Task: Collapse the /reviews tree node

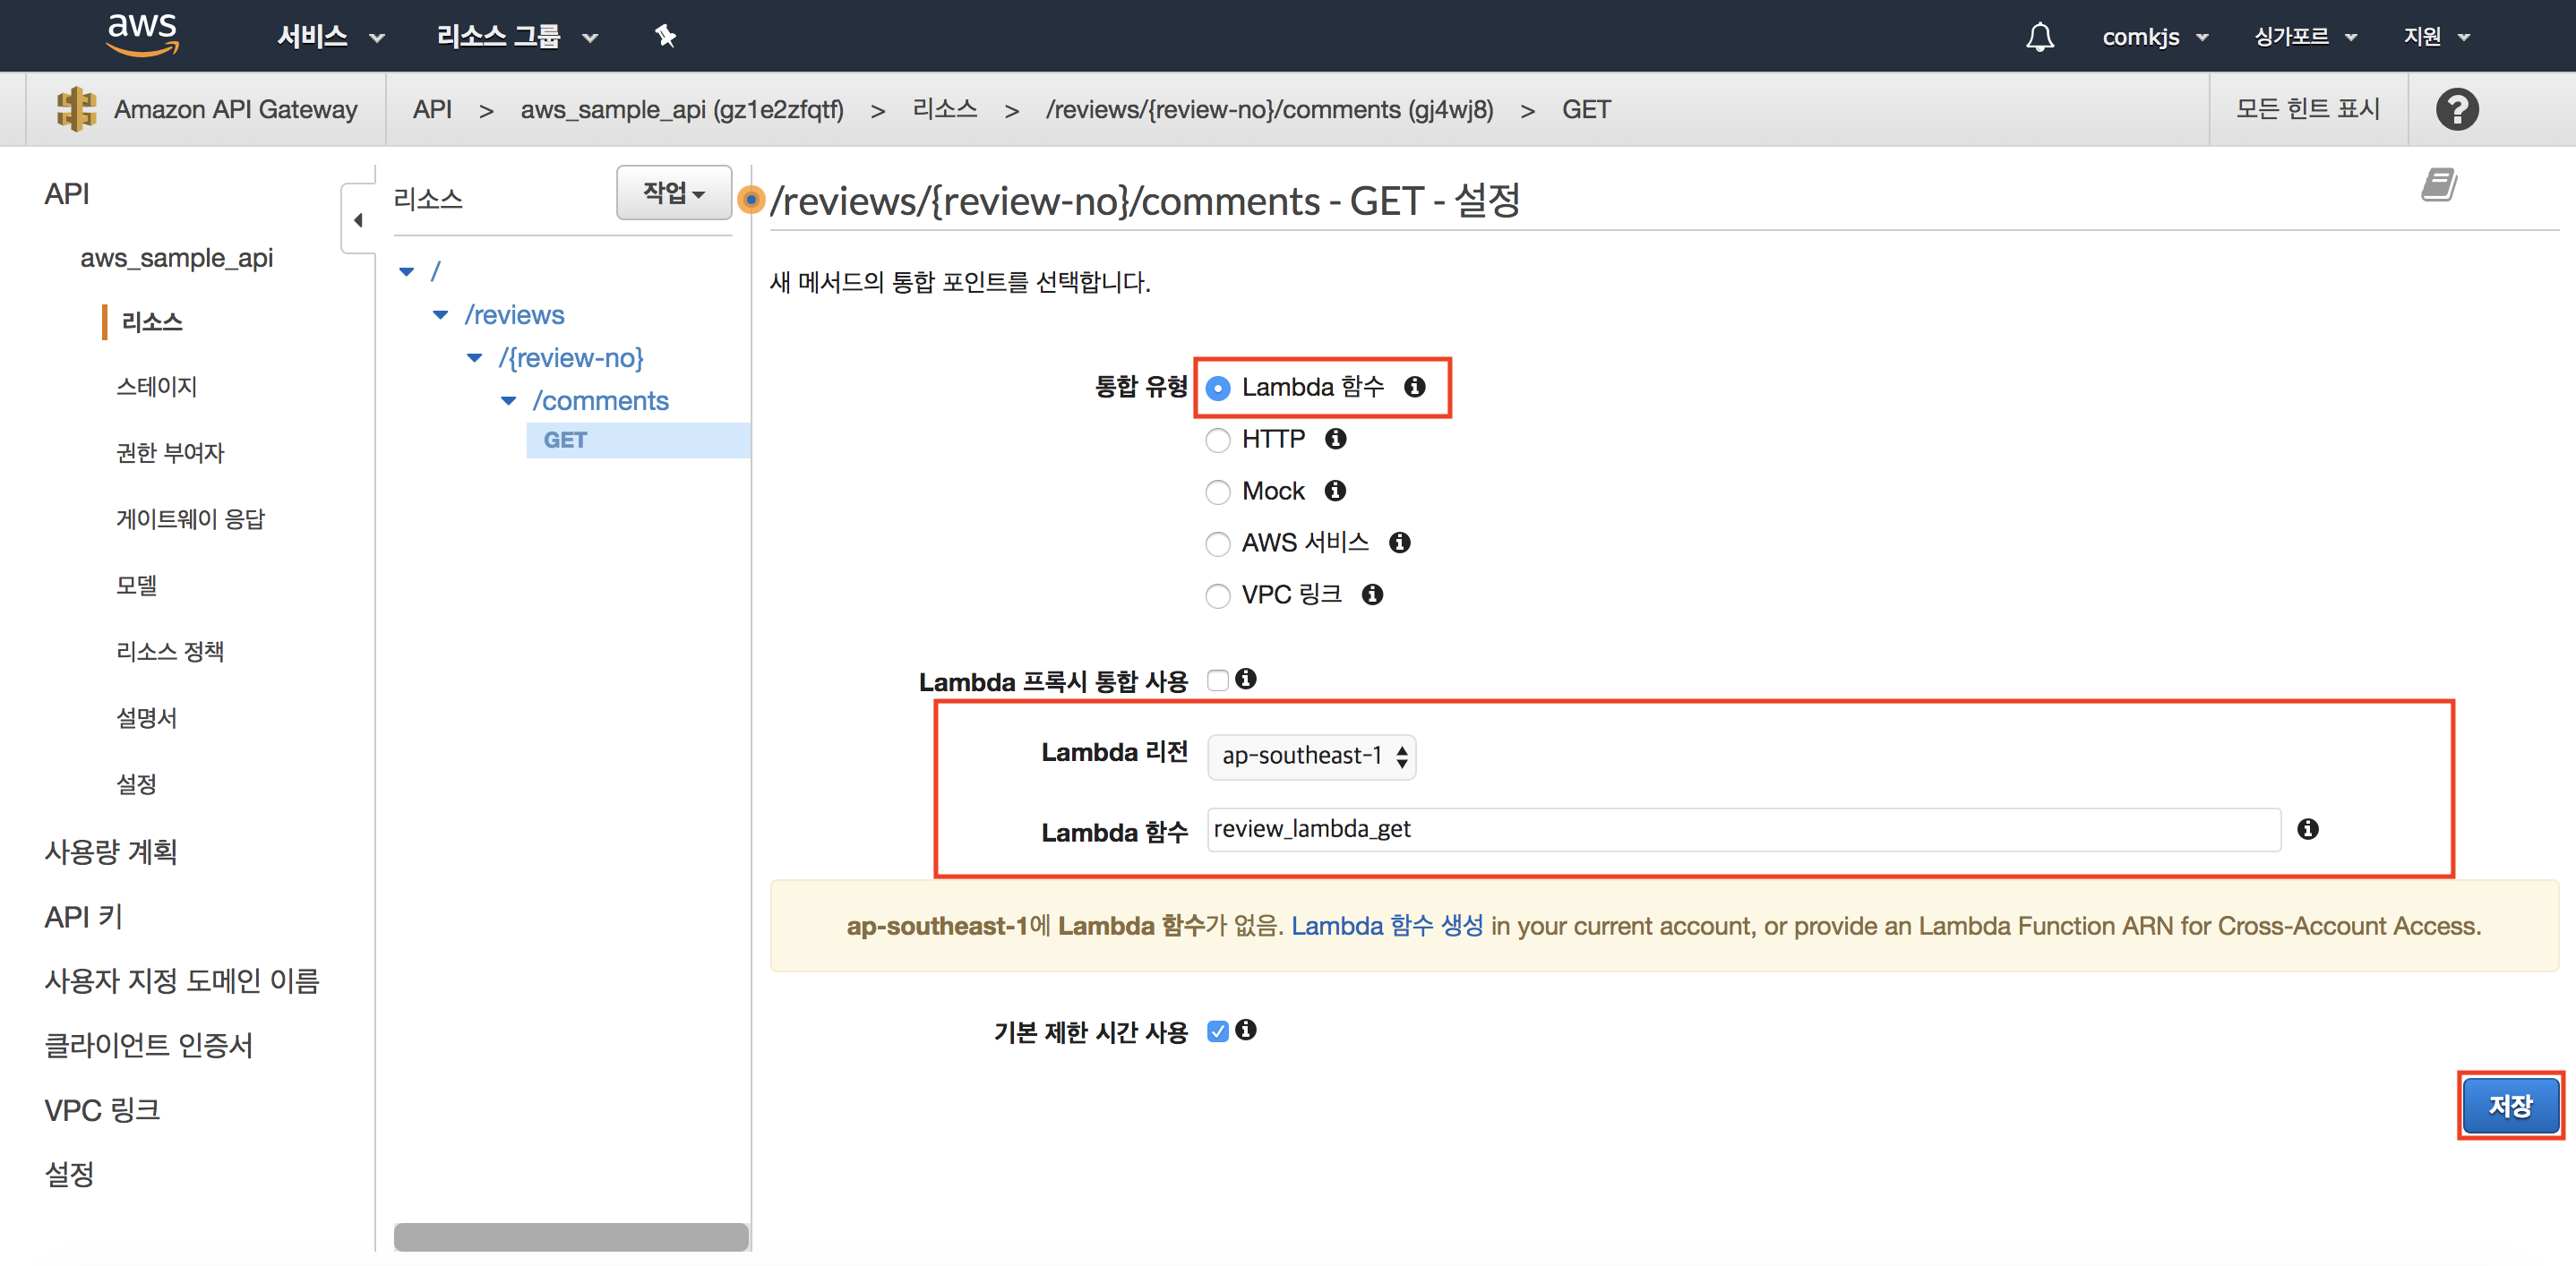Action: click(440, 315)
